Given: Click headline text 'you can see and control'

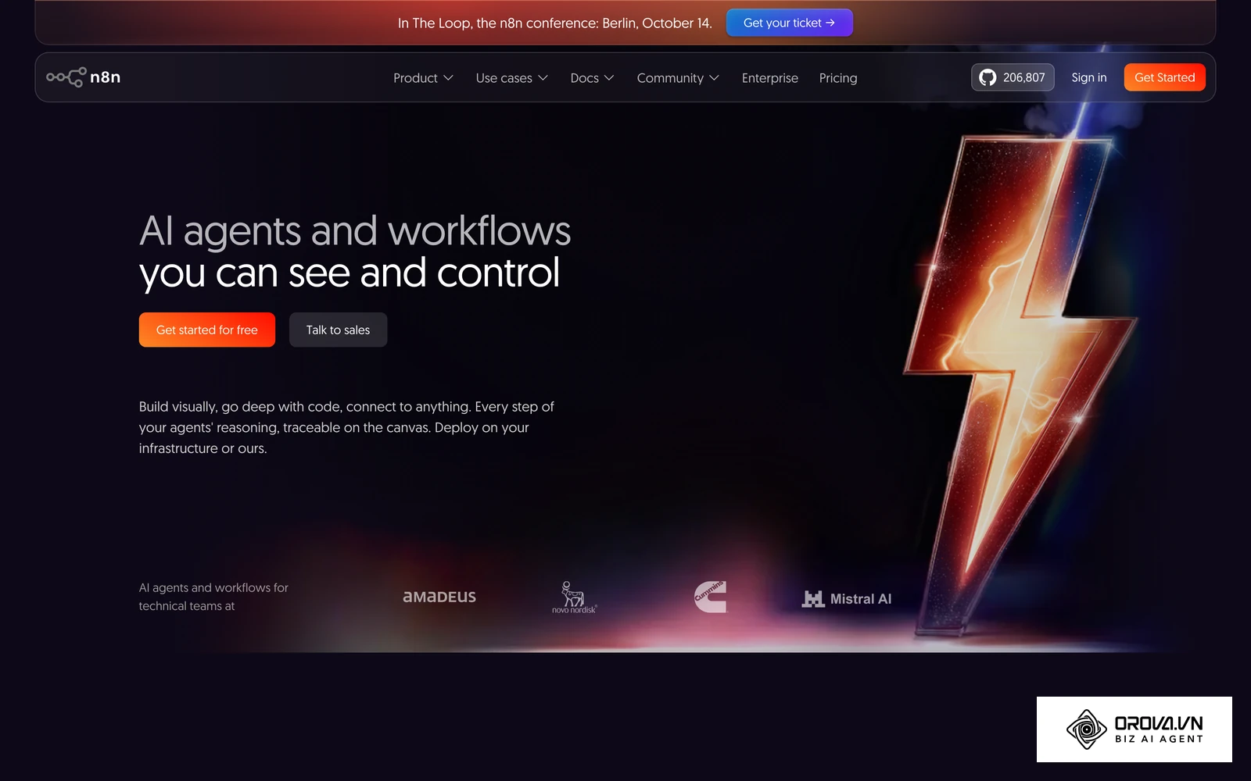Looking at the screenshot, I should pos(349,273).
